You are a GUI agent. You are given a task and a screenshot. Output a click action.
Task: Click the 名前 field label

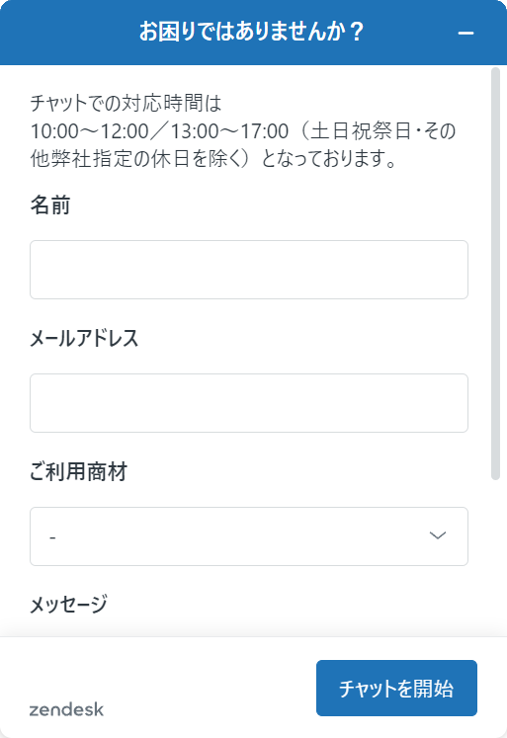coord(50,205)
